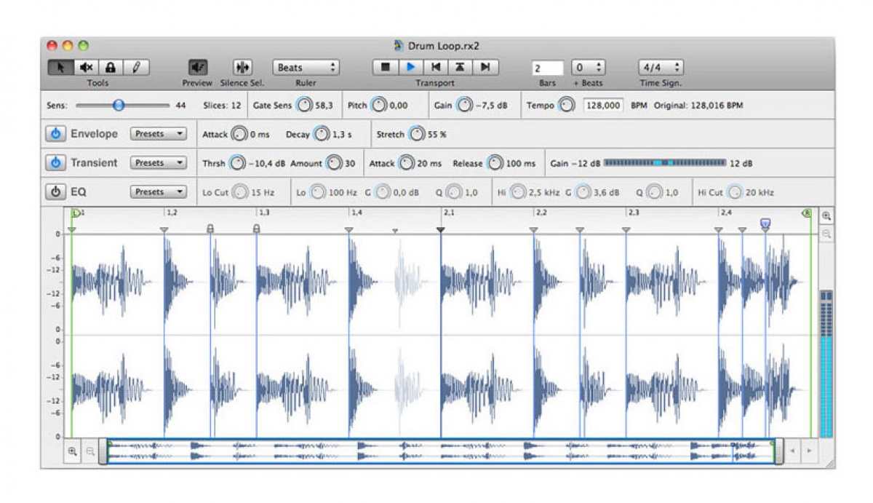Click the Original: 128,016 BPM text
Viewport: 873px width, 503px height.
coord(698,106)
